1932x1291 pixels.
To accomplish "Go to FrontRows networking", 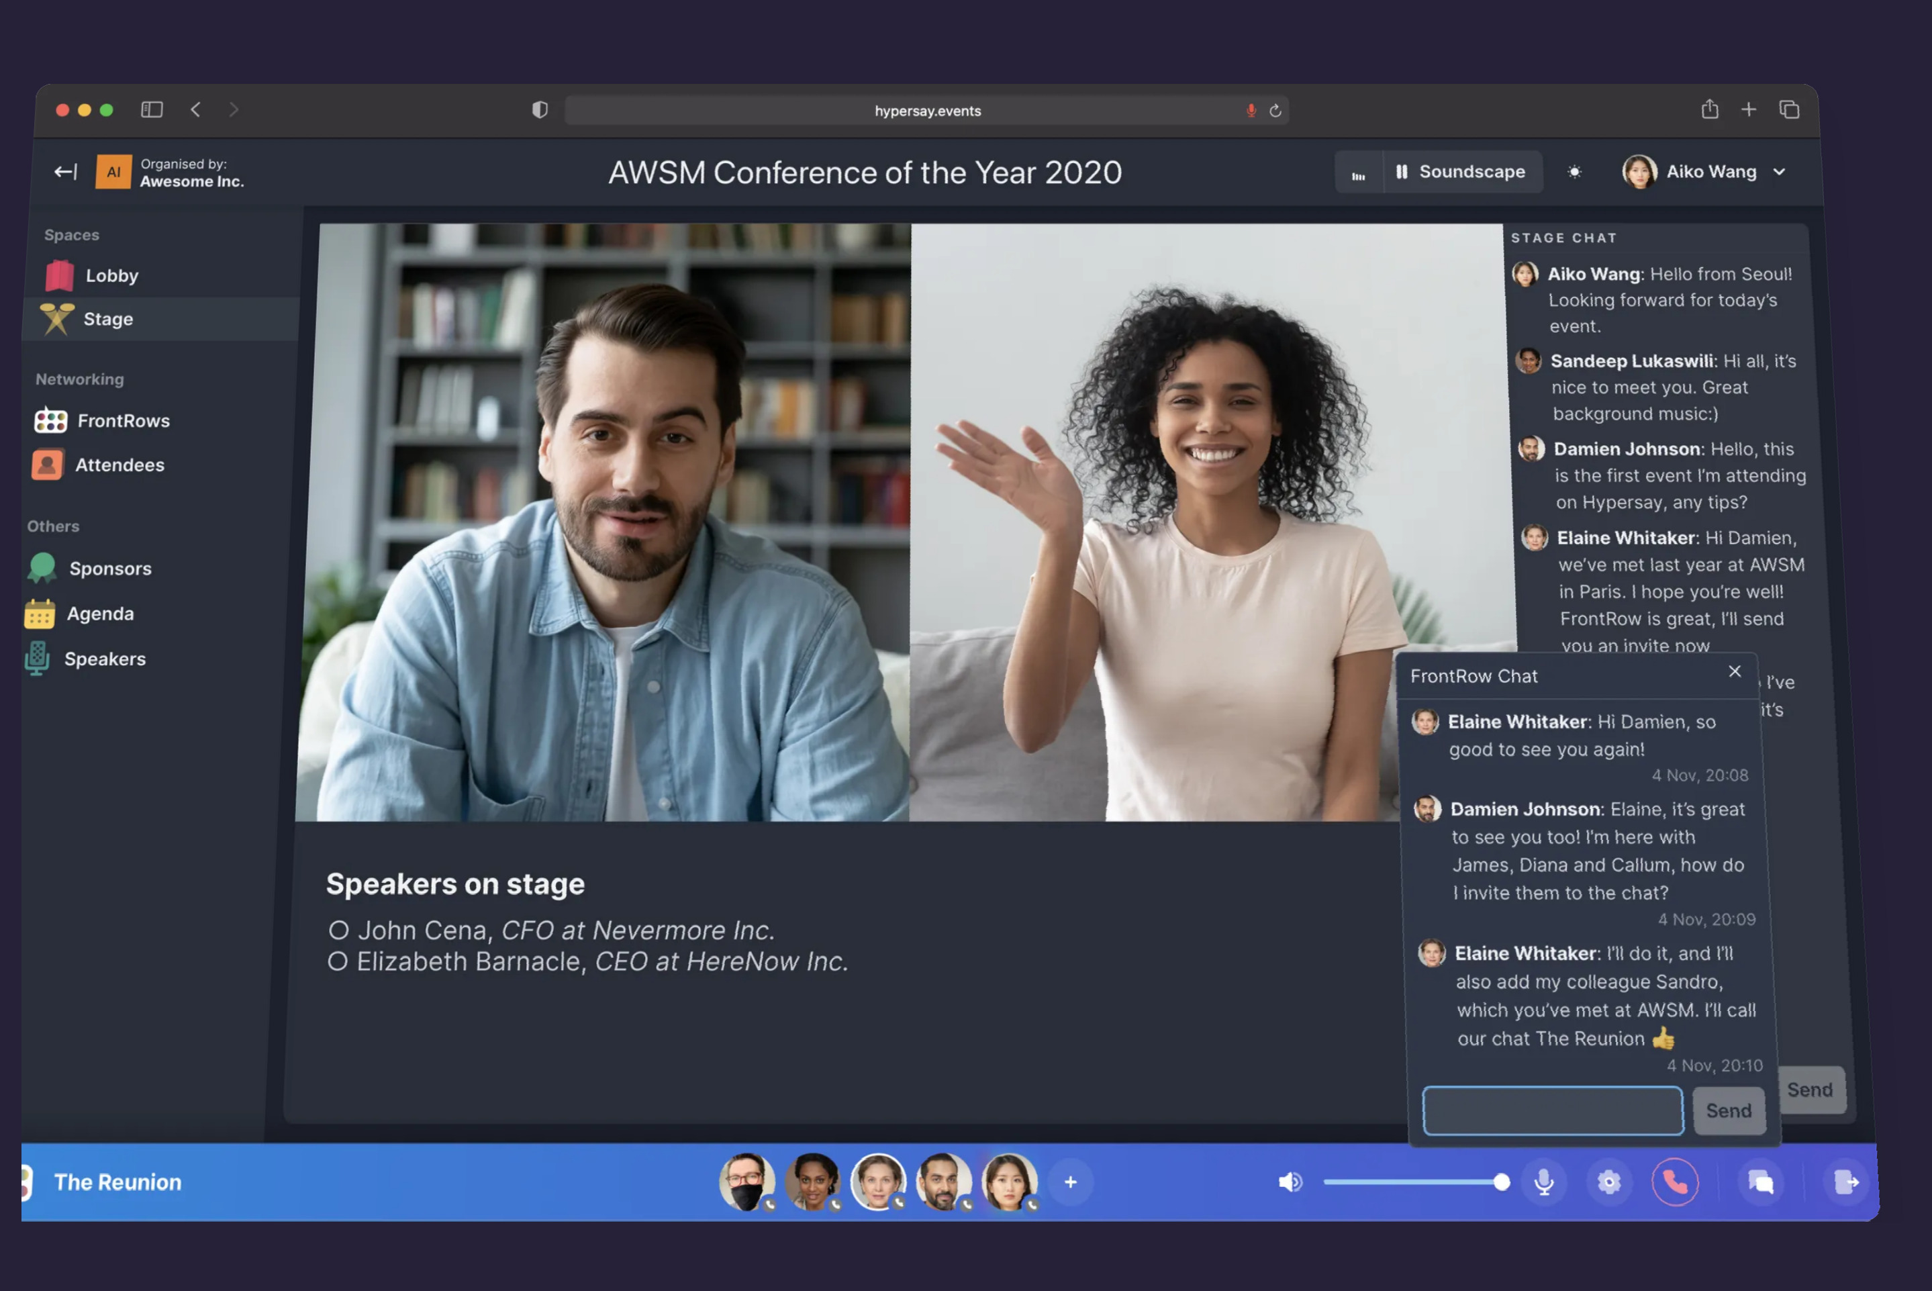I will coord(102,421).
